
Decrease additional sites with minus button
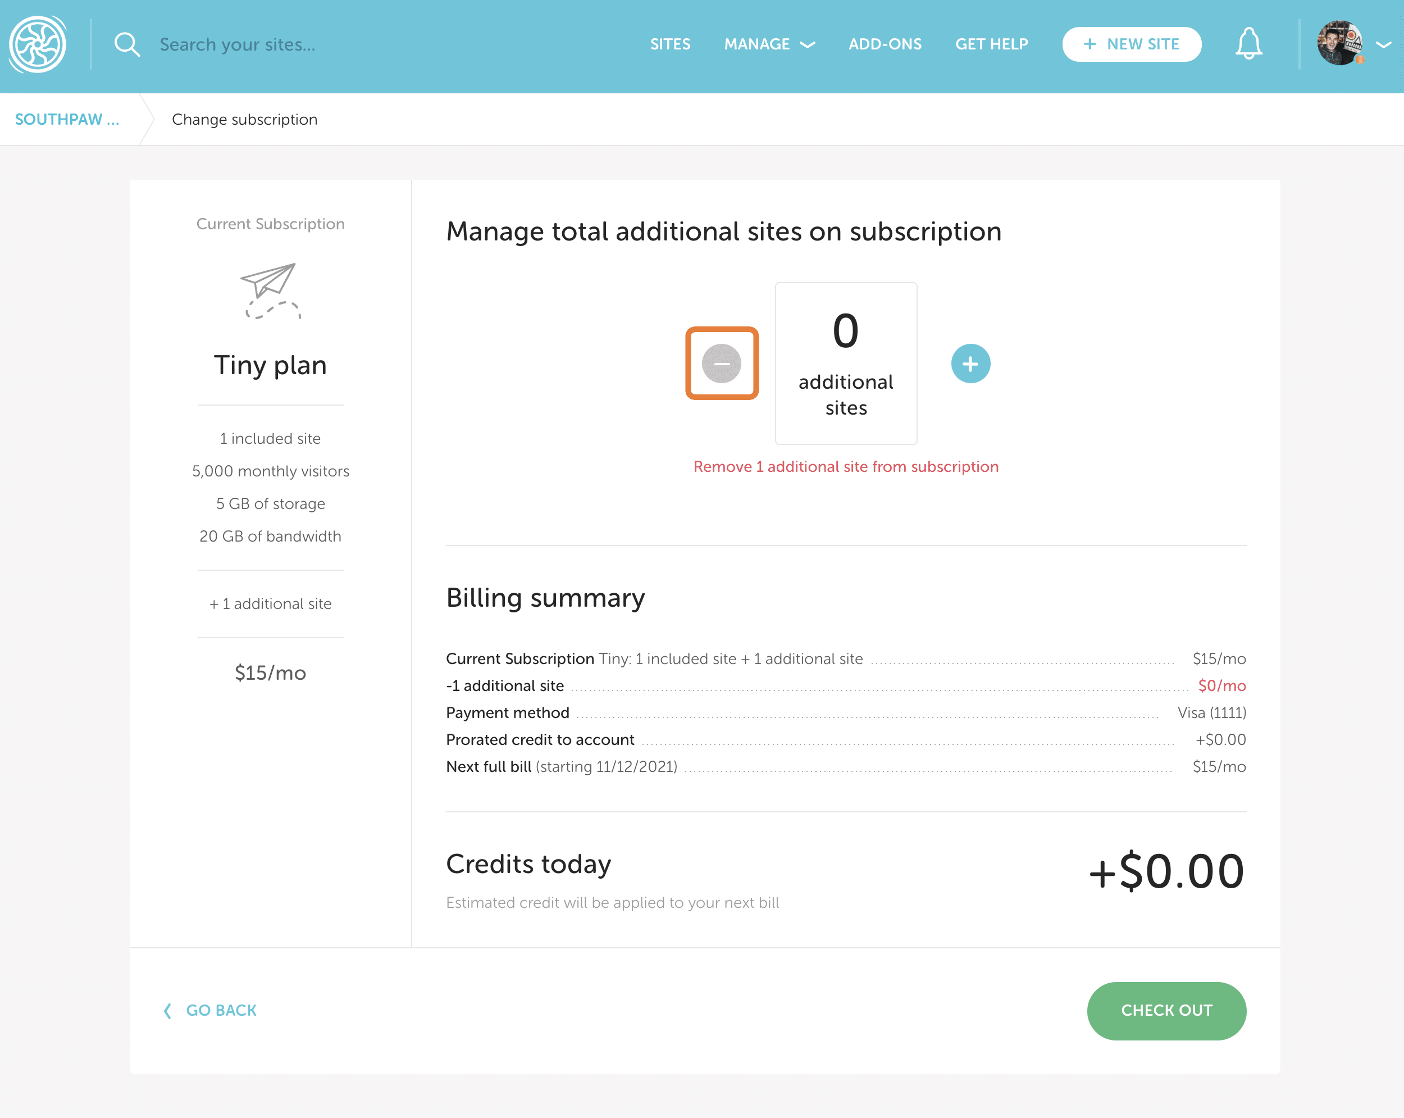(722, 363)
